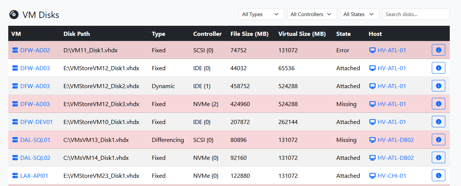Image resolution: width=461 pixels, height=186 pixels.
Task: Sort table by State column header
Action: pyautogui.click(x=343, y=34)
